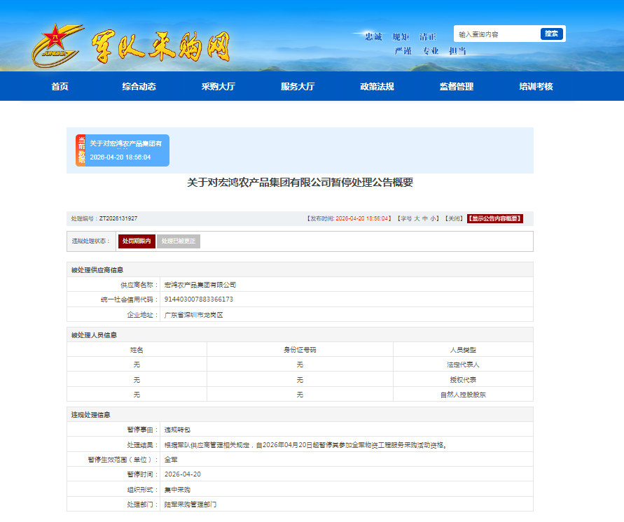Open the 采购大厅 section

click(x=218, y=87)
